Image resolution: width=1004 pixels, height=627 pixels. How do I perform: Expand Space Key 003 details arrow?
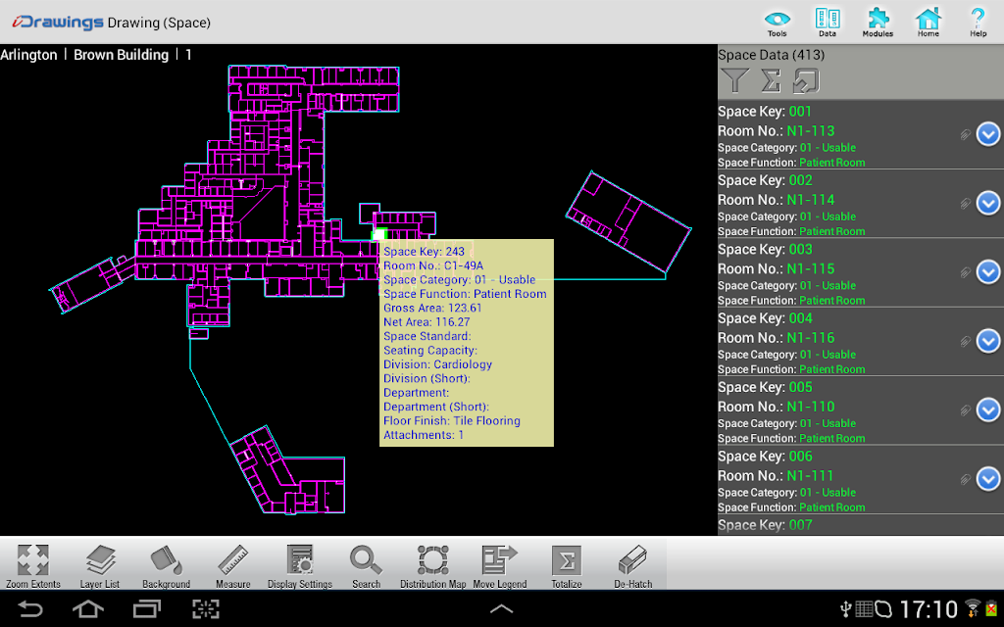click(988, 272)
